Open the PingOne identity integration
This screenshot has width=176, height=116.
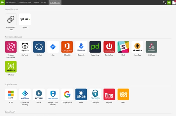pos(109,94)
